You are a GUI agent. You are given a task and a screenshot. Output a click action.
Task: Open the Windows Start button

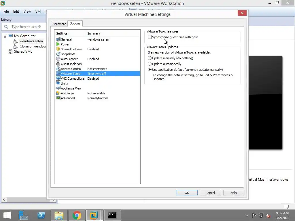point(7,215)
